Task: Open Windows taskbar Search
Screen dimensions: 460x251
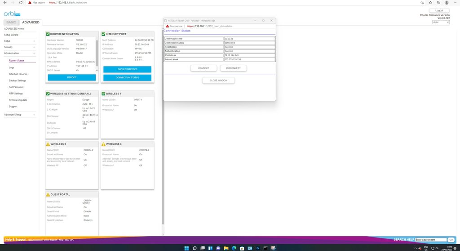Action: pos(194,248)
